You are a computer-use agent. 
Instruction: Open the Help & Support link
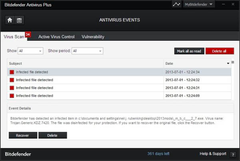point(213,154)
